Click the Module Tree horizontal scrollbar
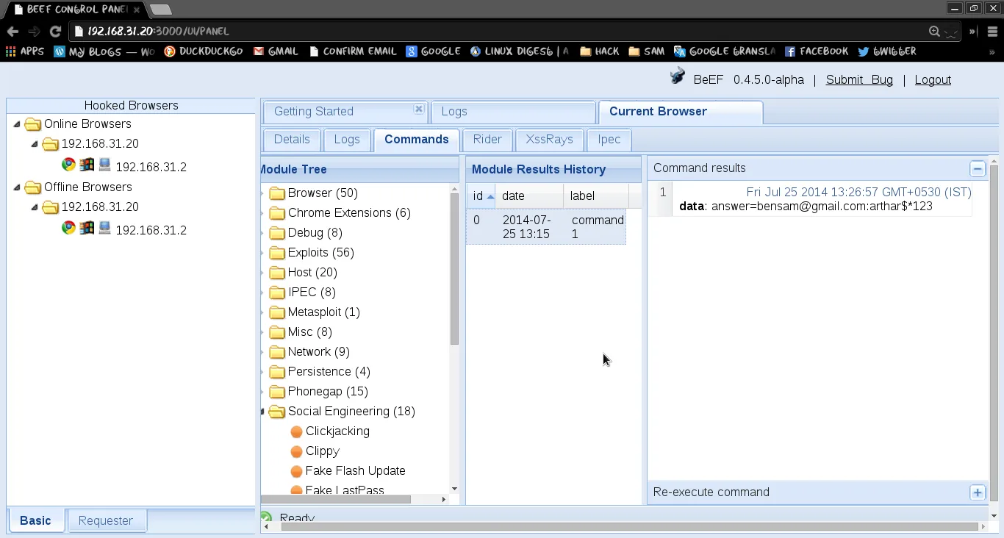Viewport: 1004px width, 538px height. pos(337,499)
